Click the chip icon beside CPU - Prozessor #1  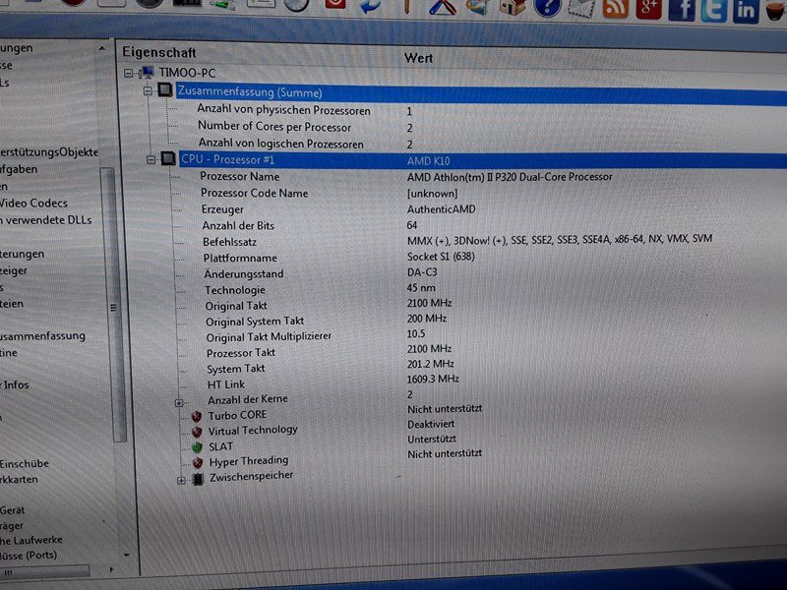[168, 158]
